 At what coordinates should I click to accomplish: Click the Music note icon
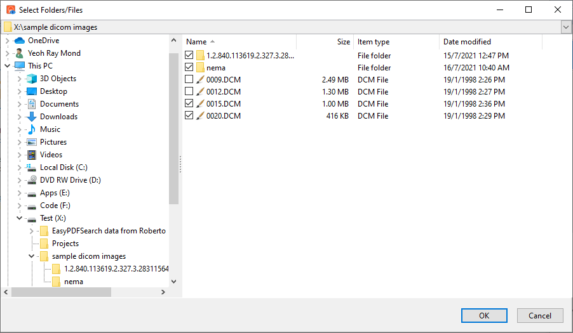pos(32,129)
